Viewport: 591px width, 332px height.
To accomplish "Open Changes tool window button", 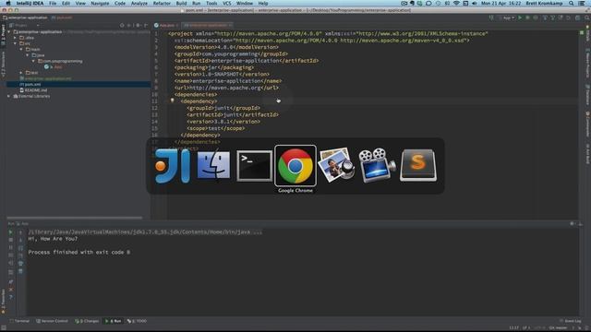I will click(87, 321).
